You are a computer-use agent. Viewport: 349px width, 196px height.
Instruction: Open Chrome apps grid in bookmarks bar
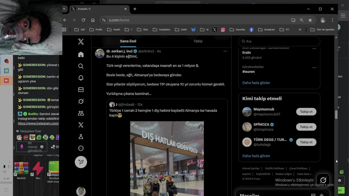[64, 29]
